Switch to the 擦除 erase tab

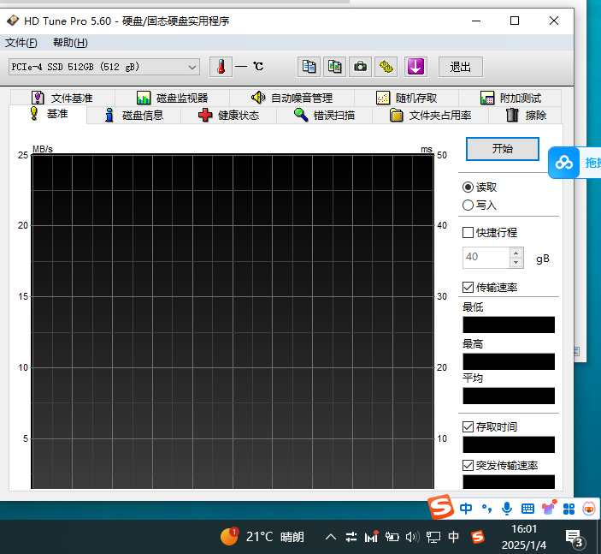tap(525, 116)
